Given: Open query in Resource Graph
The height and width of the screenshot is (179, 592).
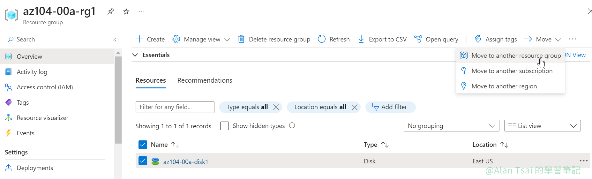Looking at the screenshot, I should [x=436, y=39].
